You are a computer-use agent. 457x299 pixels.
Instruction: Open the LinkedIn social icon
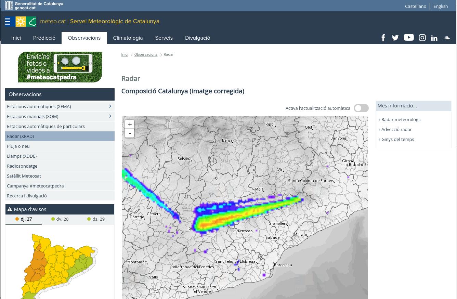(x=434, y=38)
